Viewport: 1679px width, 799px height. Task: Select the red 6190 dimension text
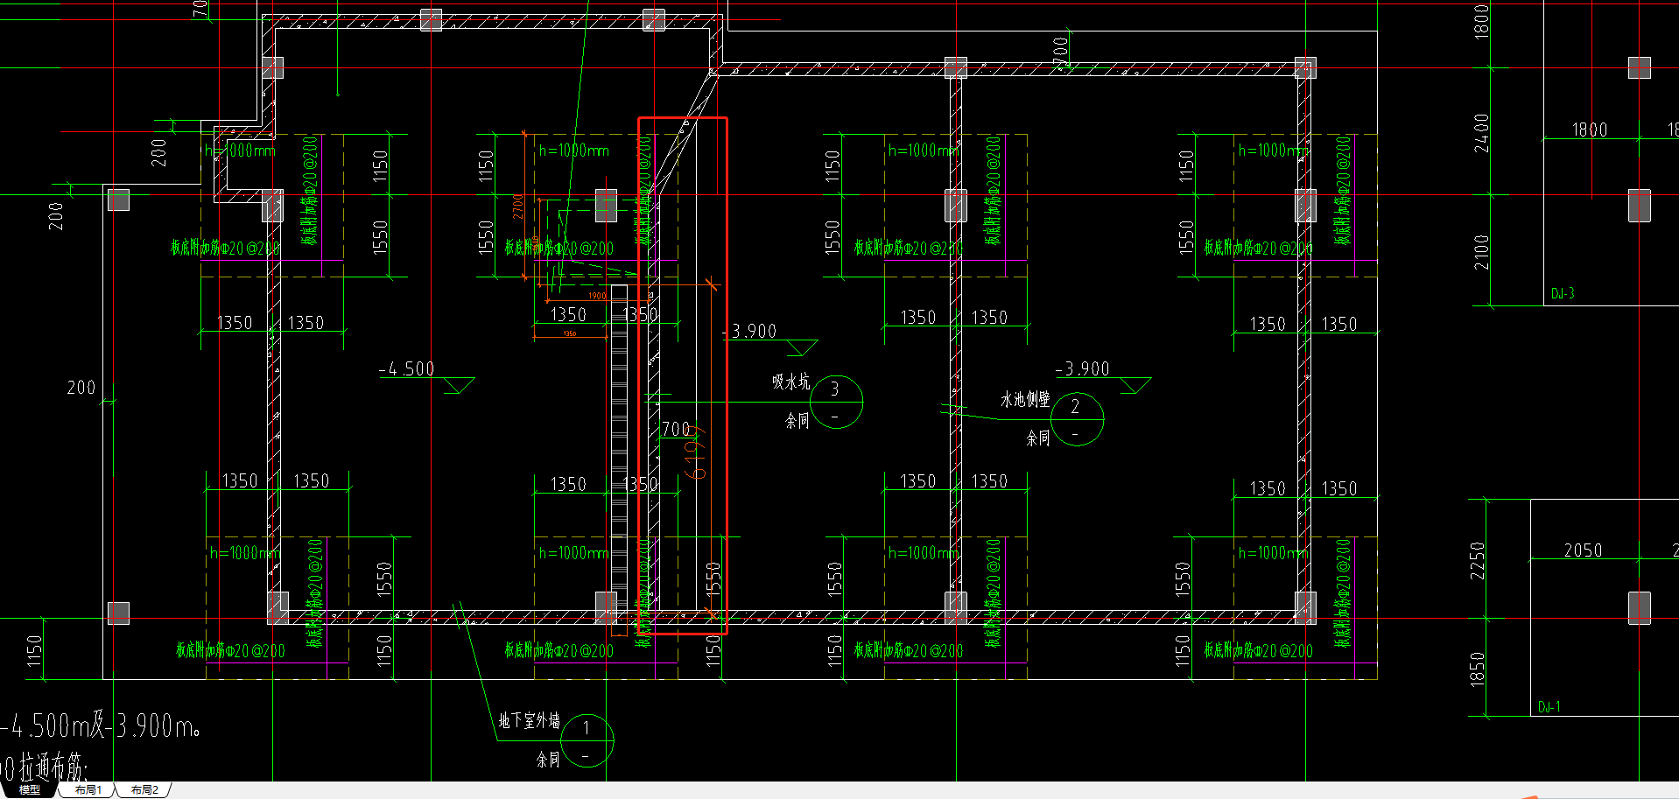pyautogui.click(x=694, y=452)
